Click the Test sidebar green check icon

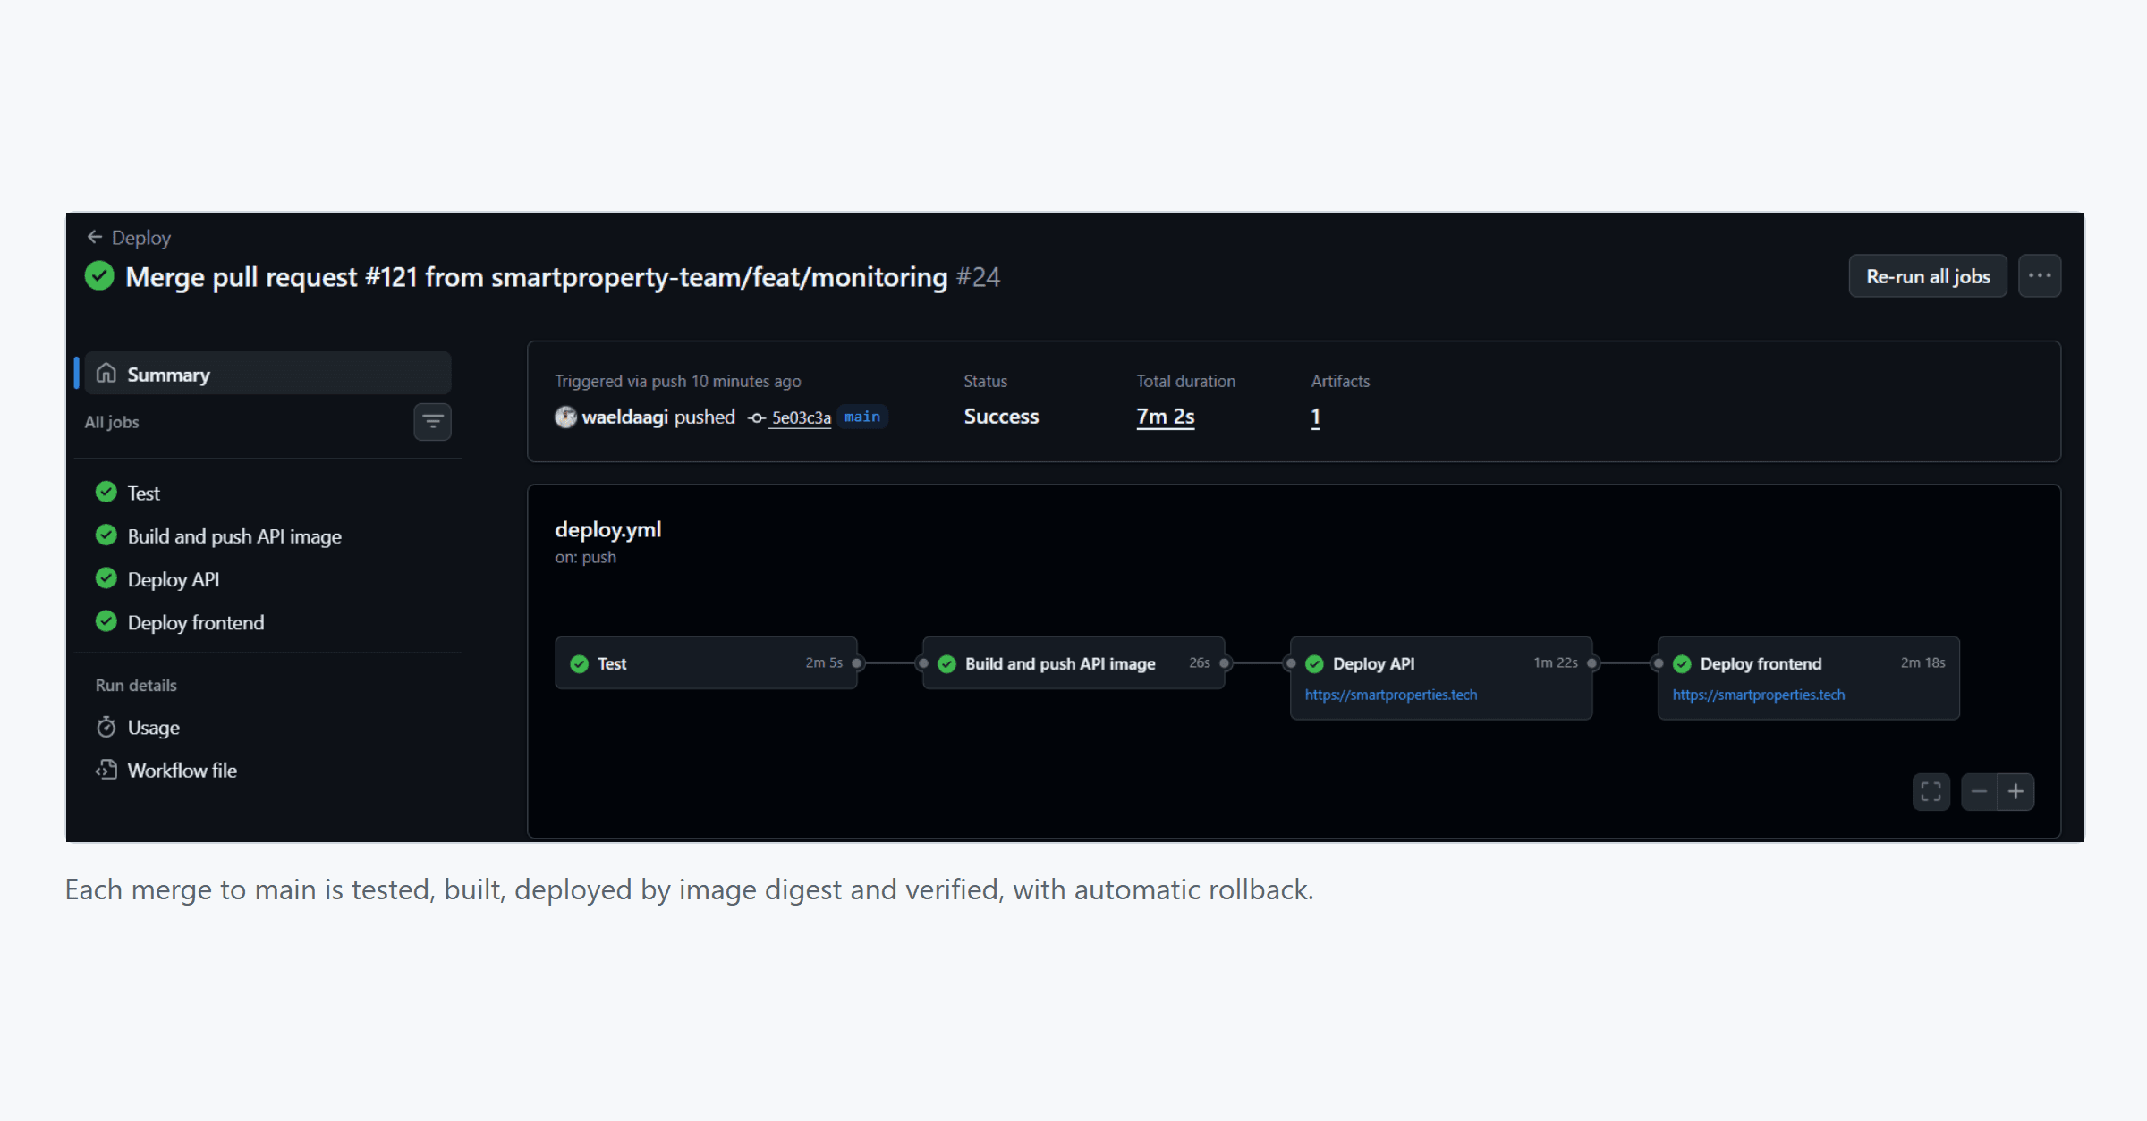[x=106, y=492]
